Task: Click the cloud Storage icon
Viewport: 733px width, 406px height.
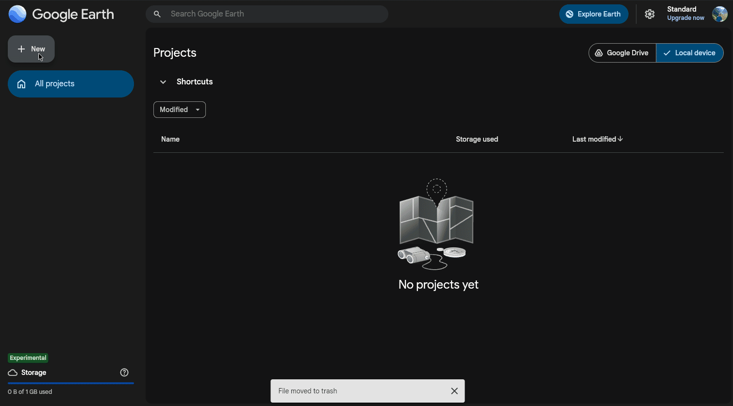Action: [13, 373]
